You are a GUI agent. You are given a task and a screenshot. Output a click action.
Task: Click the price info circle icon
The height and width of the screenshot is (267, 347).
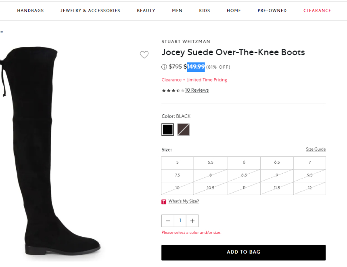[164, 67]
